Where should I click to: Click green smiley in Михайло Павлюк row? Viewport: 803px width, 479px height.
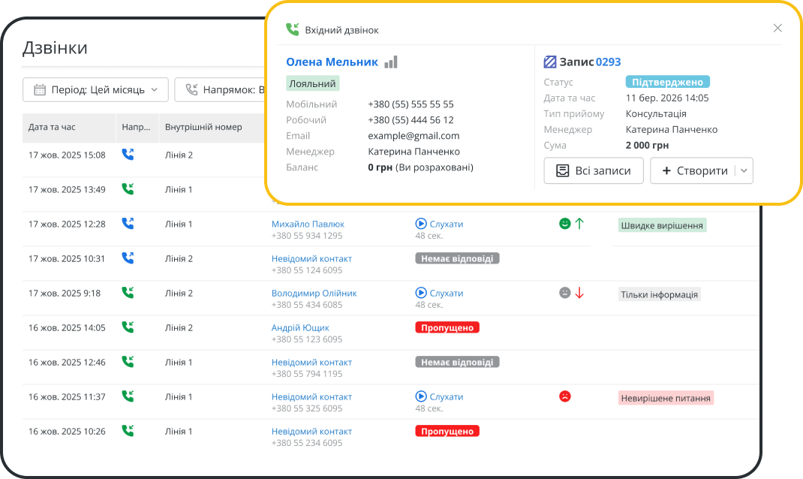tap(565, 224)
